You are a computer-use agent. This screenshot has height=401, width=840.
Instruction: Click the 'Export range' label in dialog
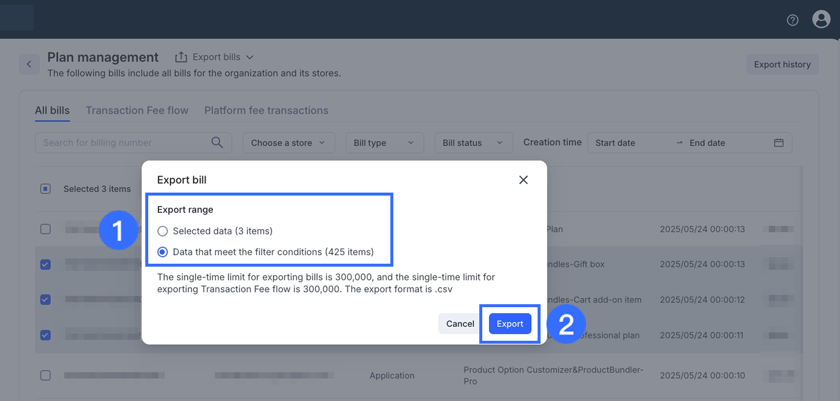[185, 209]
